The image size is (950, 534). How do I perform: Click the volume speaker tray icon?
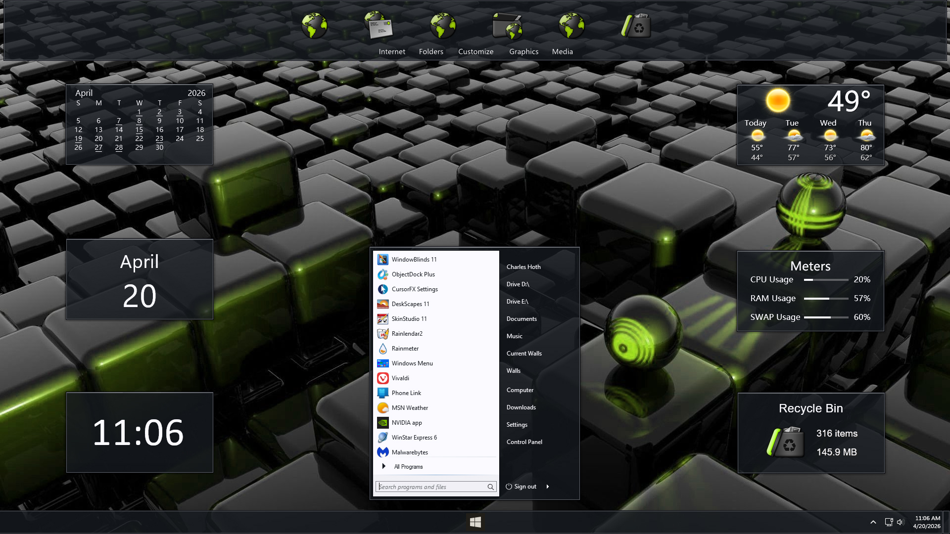coord(900,522)
